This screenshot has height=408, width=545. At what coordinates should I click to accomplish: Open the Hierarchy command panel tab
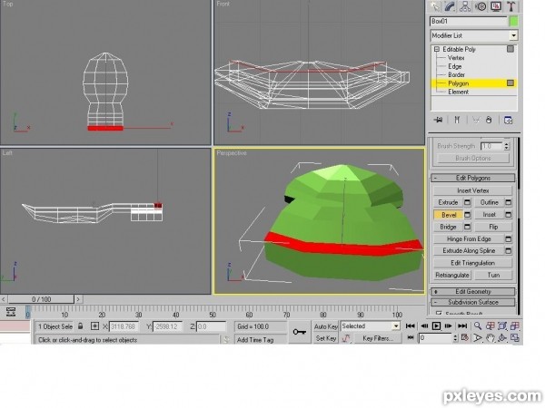(x=465, y=6)
